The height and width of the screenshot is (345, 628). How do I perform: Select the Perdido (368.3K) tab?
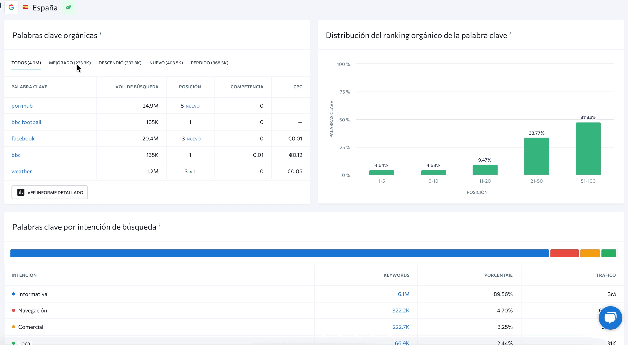(x=209, y=63)
